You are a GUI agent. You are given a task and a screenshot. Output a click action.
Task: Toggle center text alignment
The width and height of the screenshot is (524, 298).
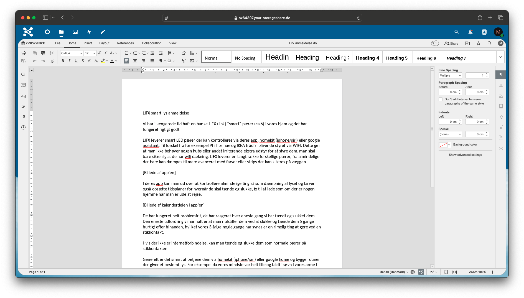[x=135, y=61]
